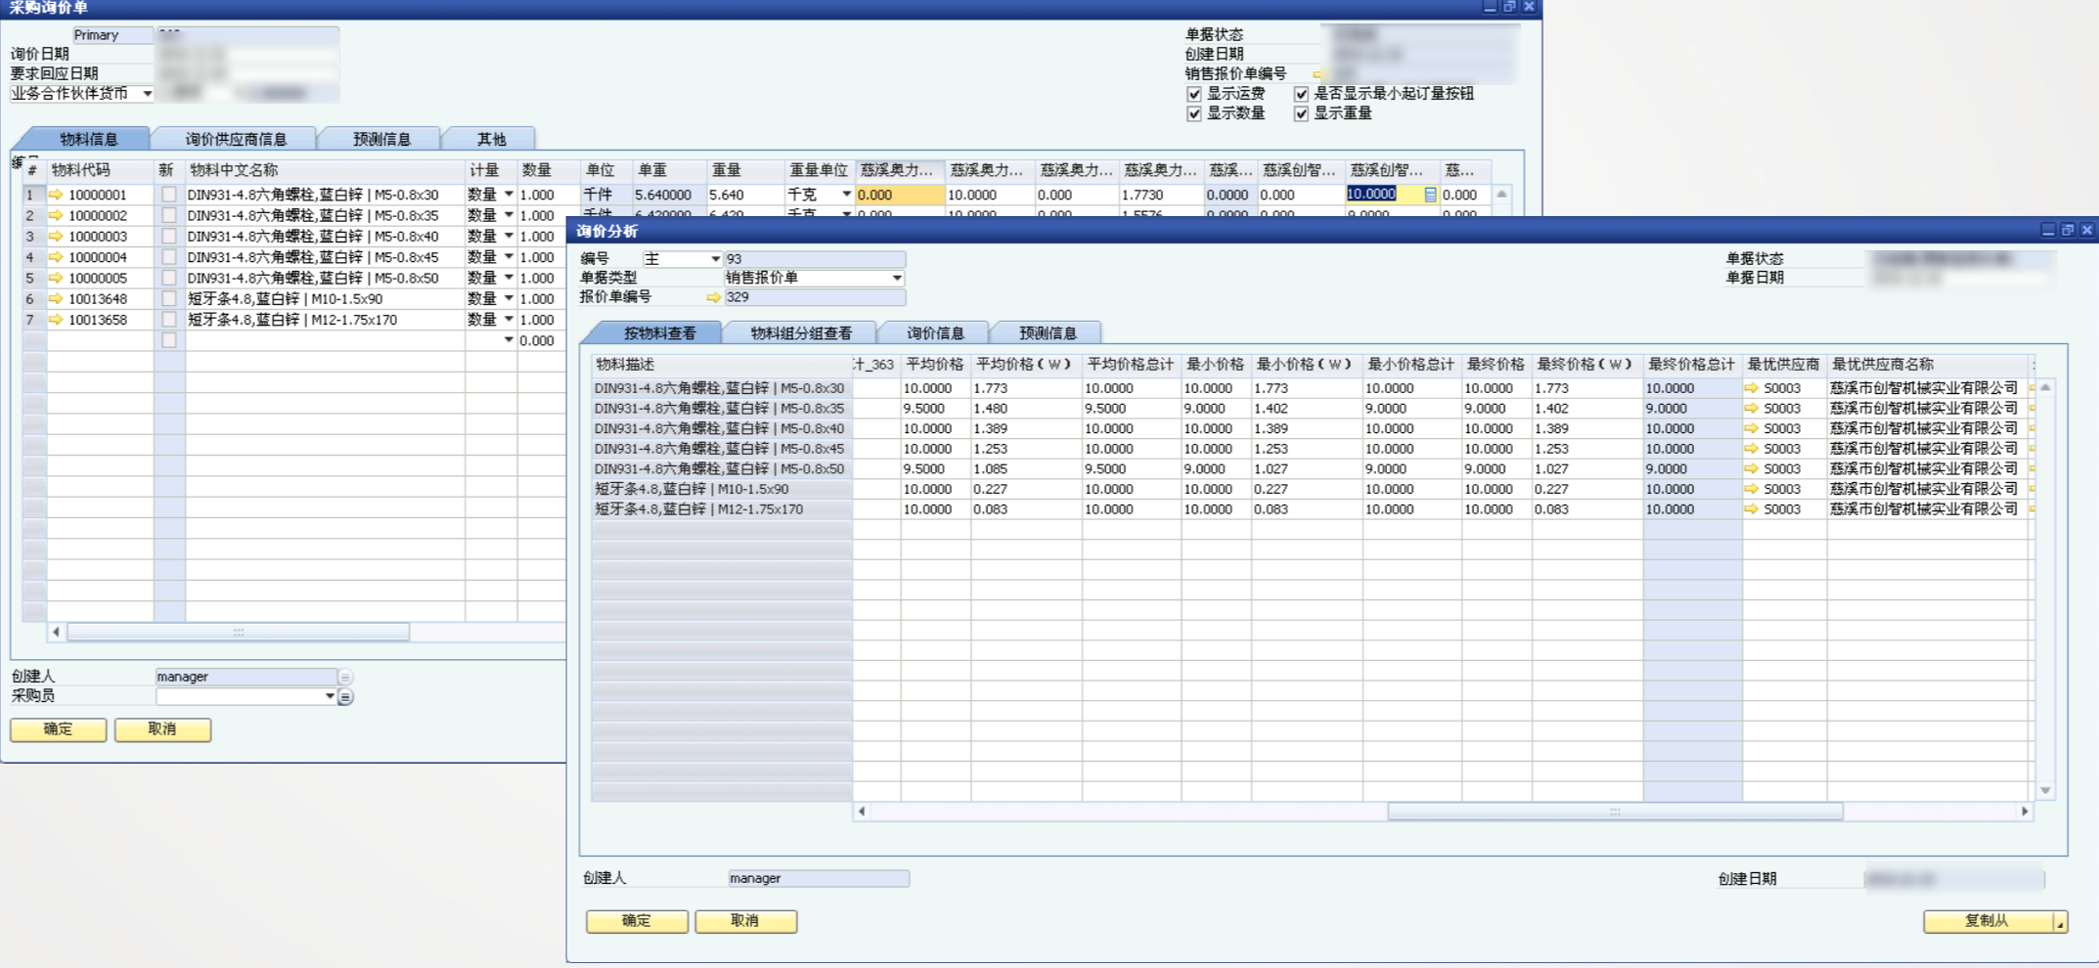
Task: Toggle 是否显示最小起订量按钮 checkbox
Action: [x=1301, y=94]
